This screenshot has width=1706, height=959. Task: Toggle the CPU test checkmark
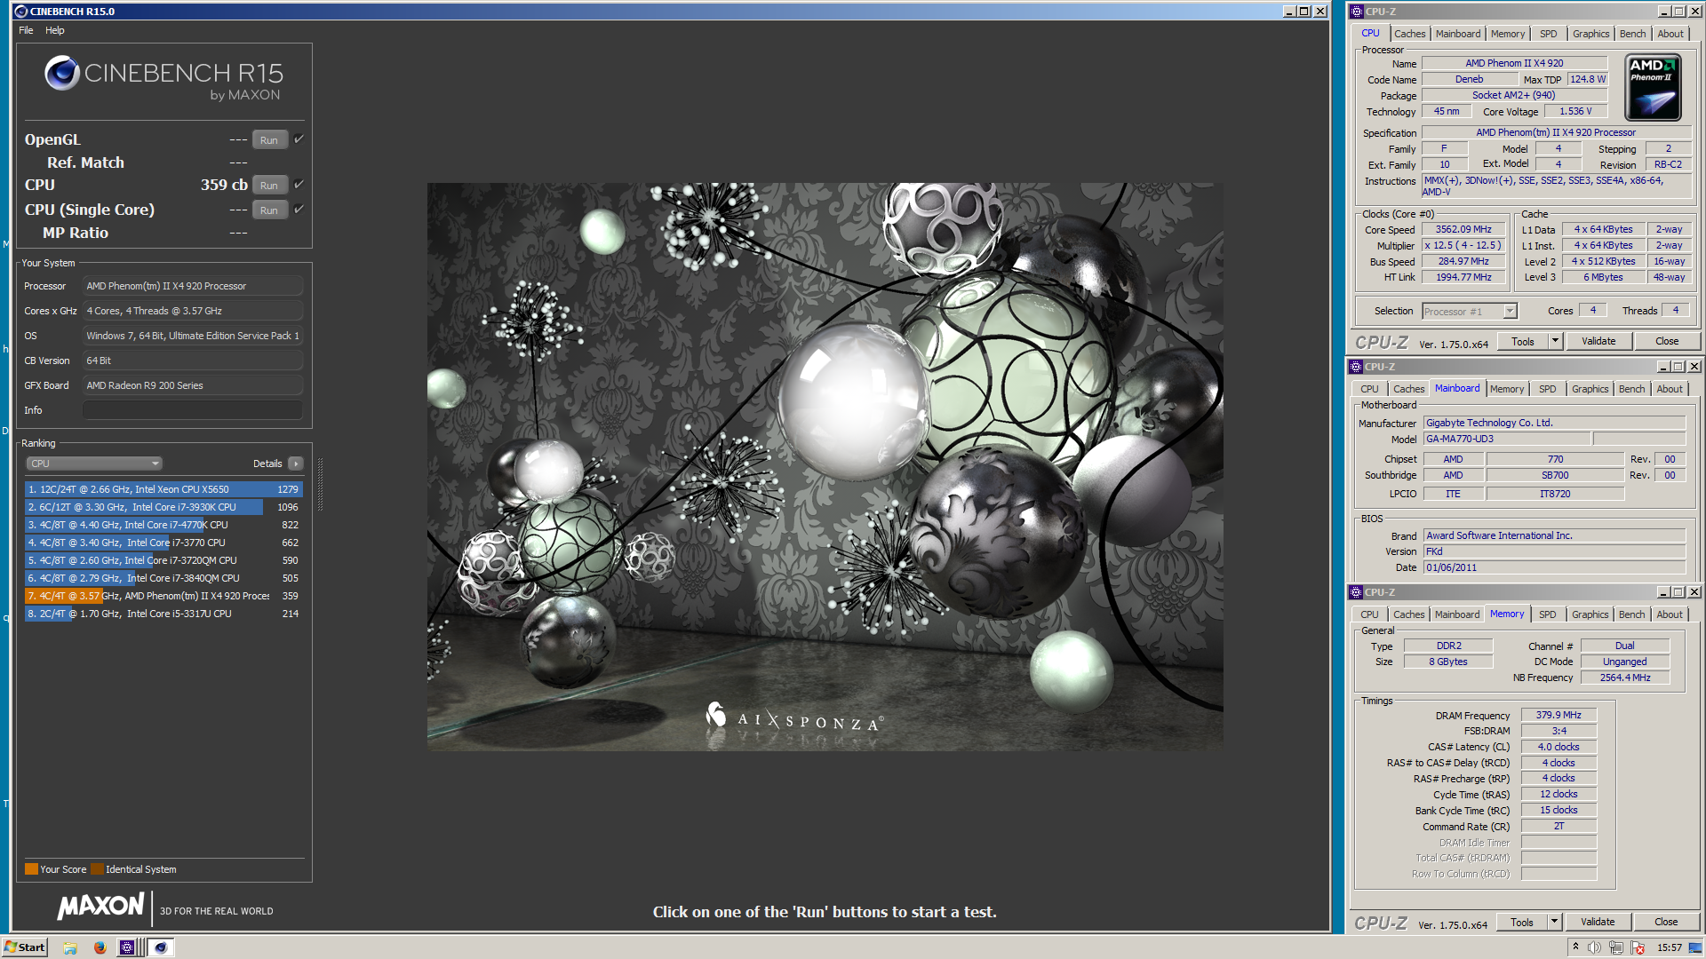[x=299, y=185]
